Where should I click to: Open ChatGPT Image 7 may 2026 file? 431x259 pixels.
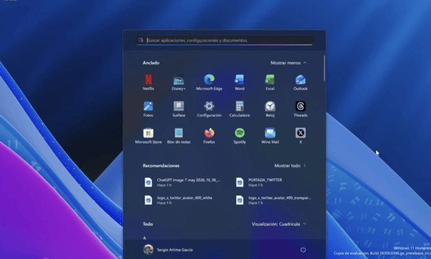[x=183, y=182]
